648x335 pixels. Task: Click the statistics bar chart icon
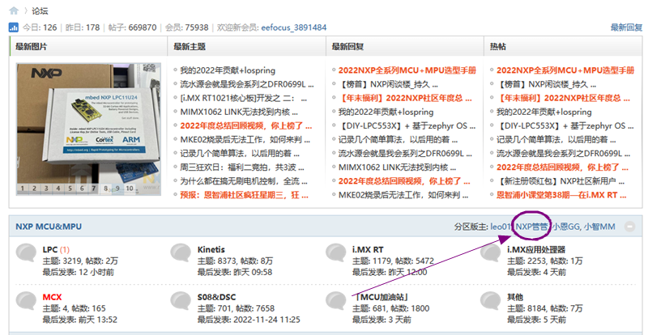[x=14, y=28]
